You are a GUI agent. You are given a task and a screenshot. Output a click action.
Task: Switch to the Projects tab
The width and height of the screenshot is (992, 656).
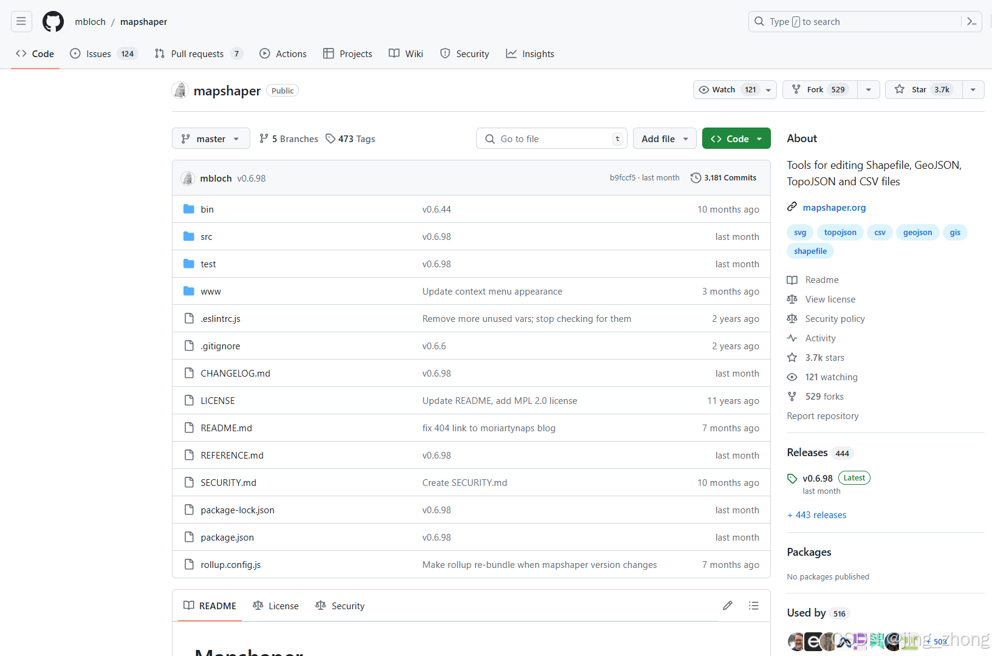[347, 54]
